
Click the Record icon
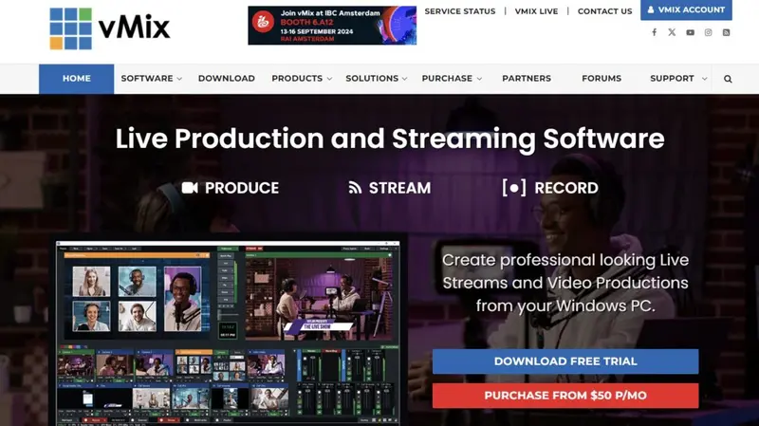513,188
